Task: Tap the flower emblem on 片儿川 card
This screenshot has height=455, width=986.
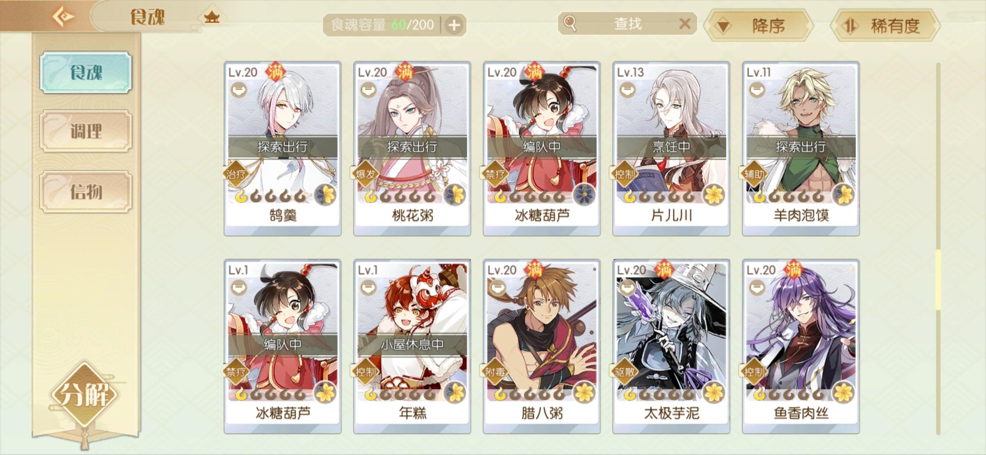Action: pyautogui.click(x=713, y=195)
